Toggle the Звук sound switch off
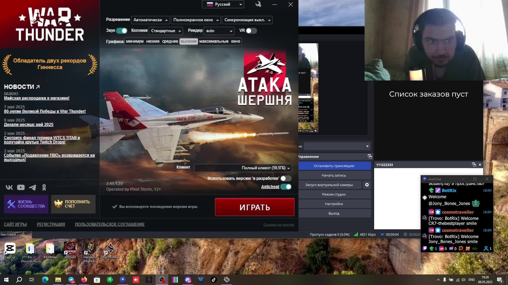The height and width of the screenshot is (285, 508). click(x=121, y=31)
